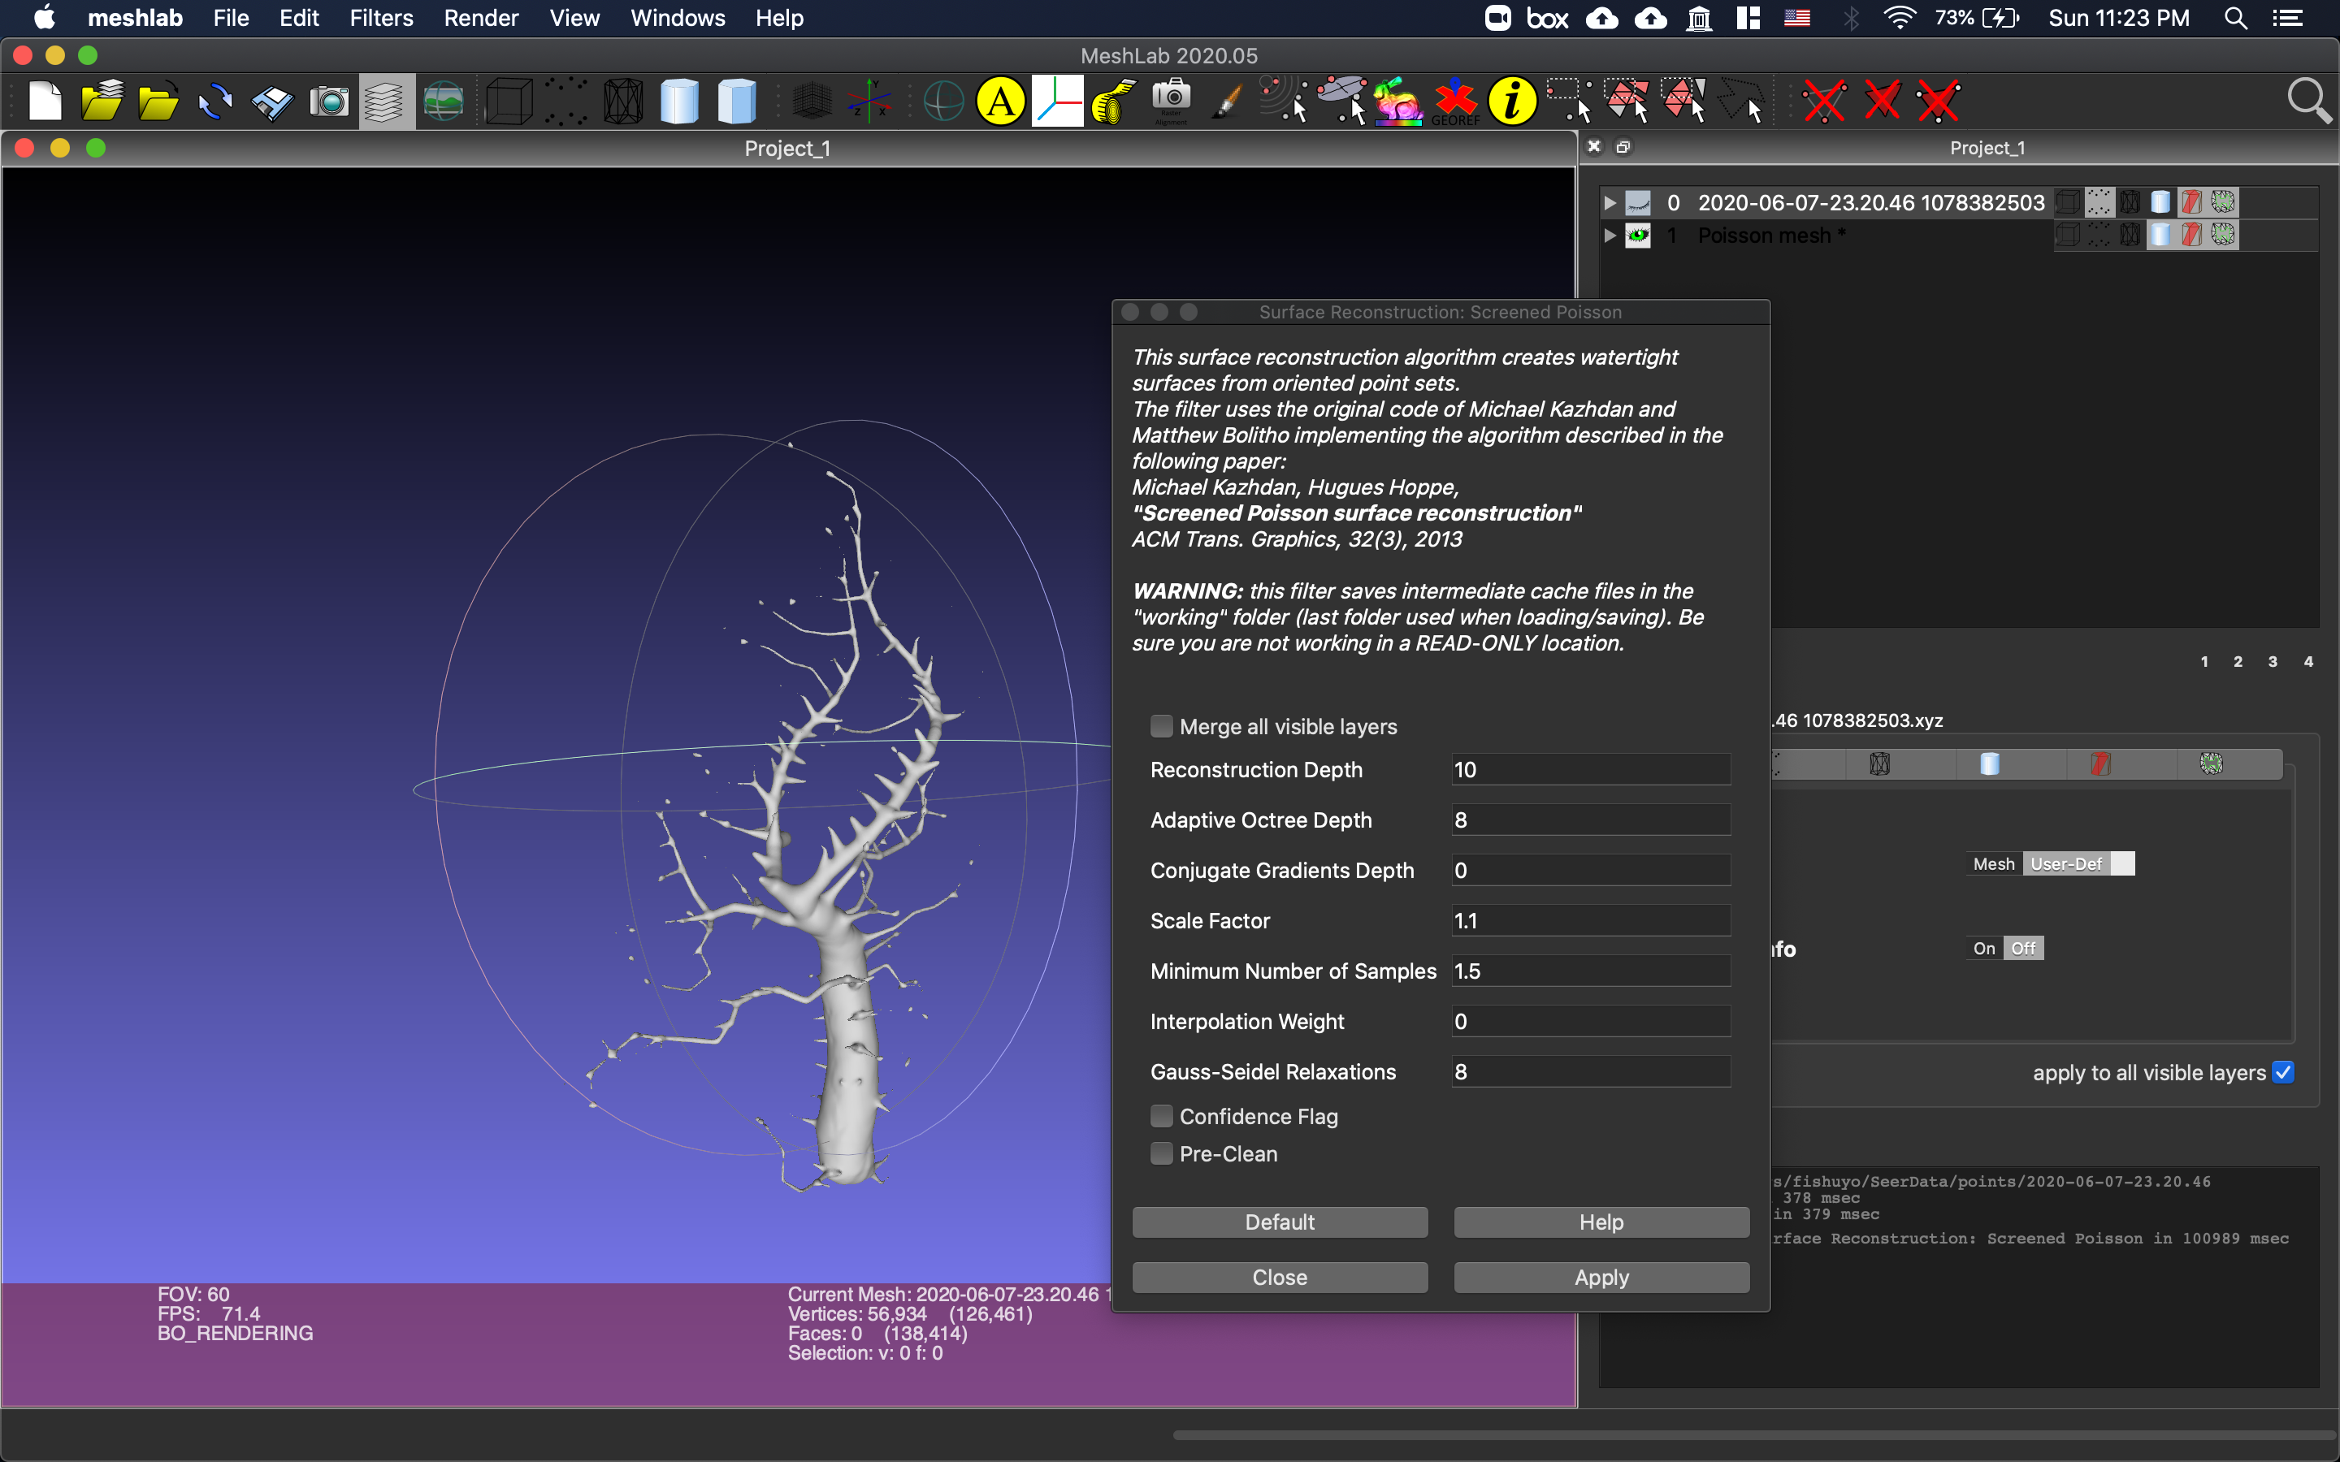Select the Mesh color option toggle

click(x=1994, y=863)
